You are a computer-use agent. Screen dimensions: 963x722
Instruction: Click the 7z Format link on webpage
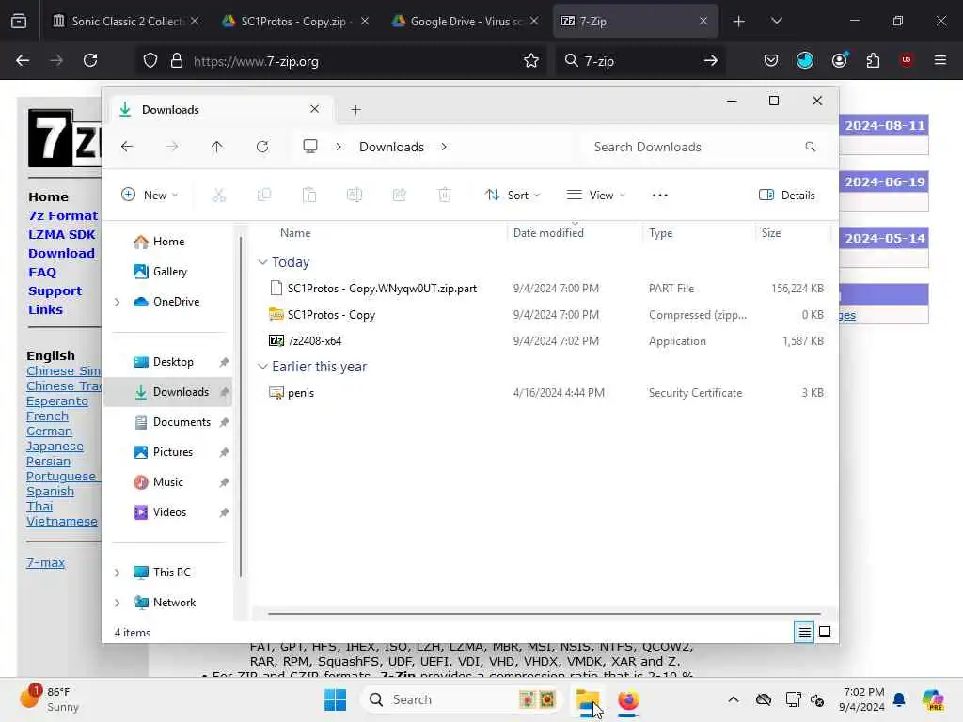[x=63, y=215]
